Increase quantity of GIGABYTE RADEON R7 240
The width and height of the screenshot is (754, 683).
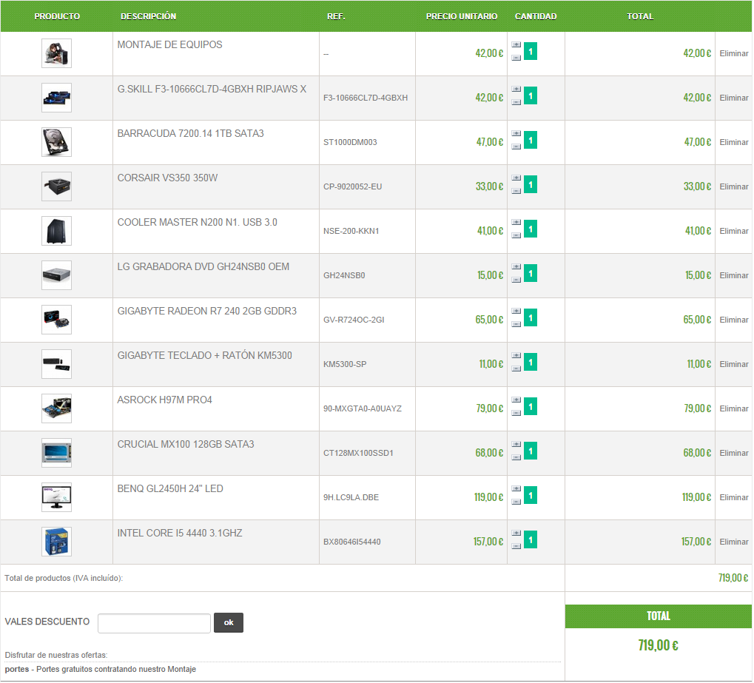[516, 312]
